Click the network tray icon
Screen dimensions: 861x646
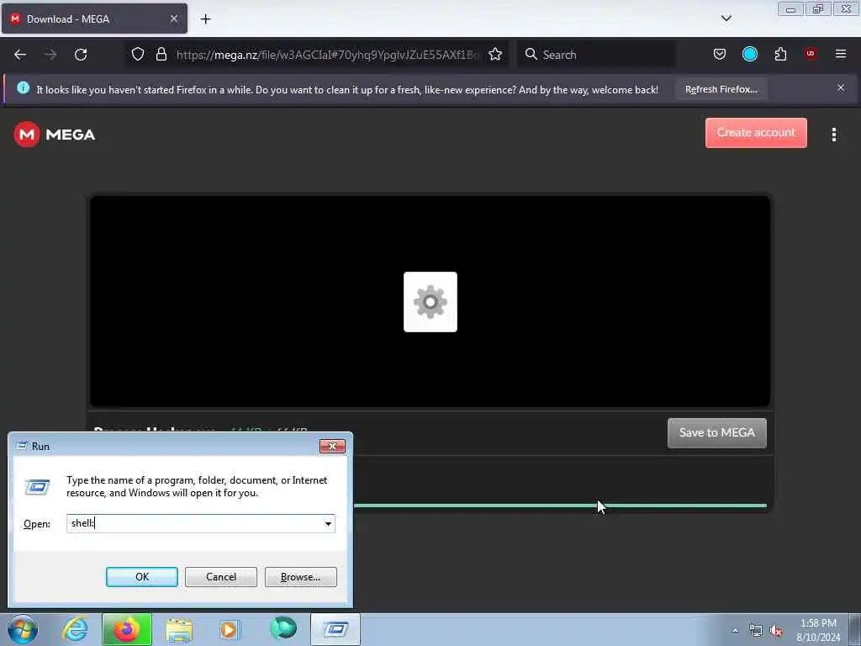pos(756,631)
